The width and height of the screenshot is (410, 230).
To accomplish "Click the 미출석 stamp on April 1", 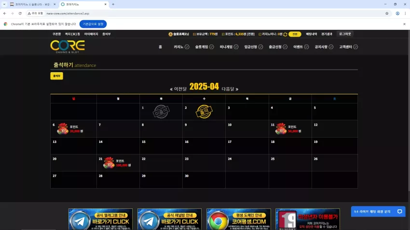I will pos(161,112).
